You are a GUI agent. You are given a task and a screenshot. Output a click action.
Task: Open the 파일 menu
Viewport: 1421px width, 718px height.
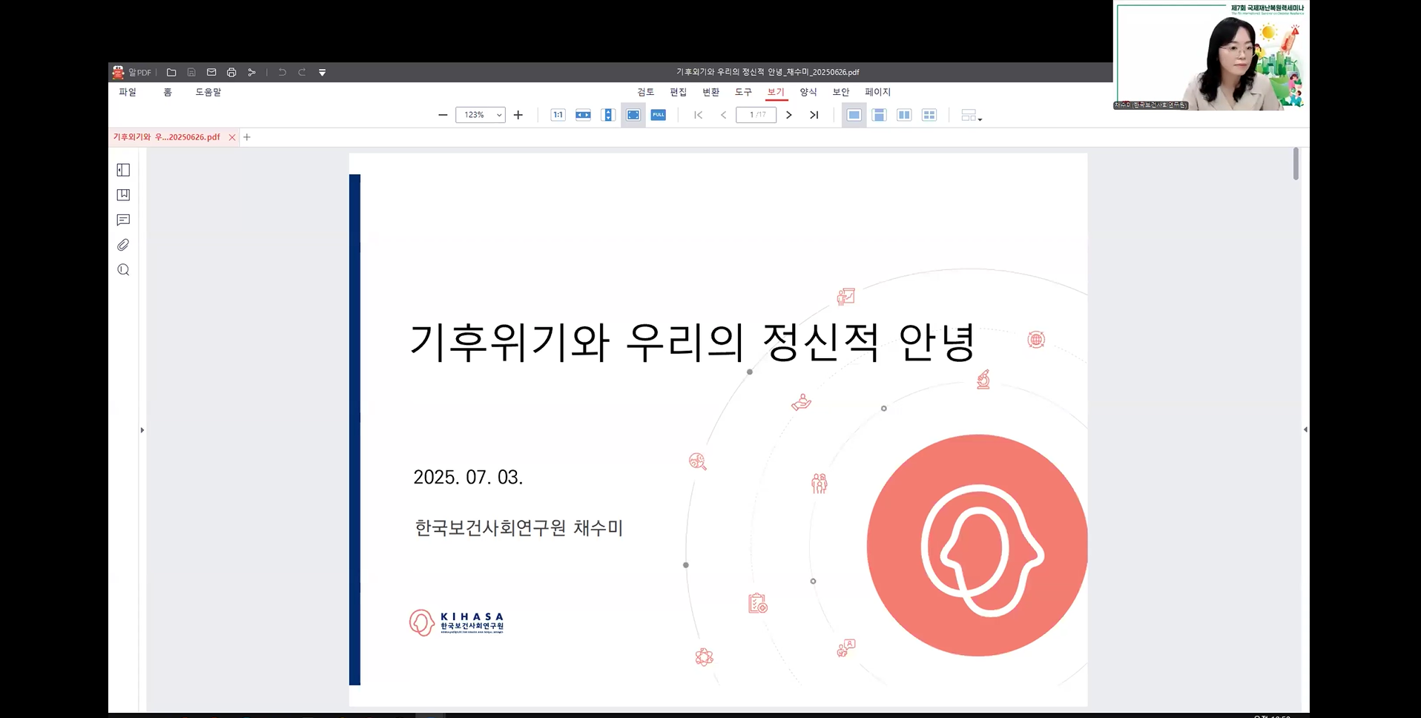(x=126, y=92)
